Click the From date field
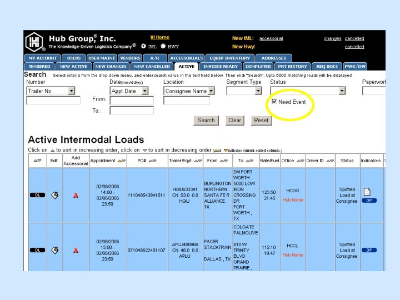Viewport: 400px width, 300px height. tap(132, 100)
